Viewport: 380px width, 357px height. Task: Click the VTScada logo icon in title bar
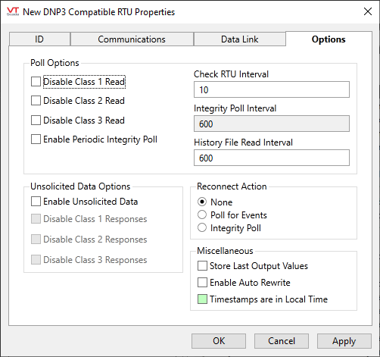click(13, 11)
